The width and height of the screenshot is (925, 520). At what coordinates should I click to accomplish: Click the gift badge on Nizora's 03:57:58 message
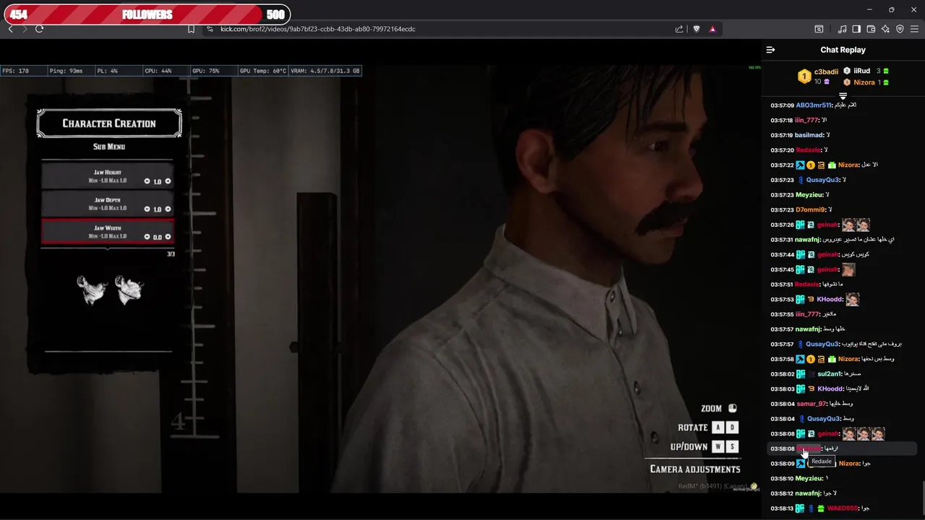(832, 359)
